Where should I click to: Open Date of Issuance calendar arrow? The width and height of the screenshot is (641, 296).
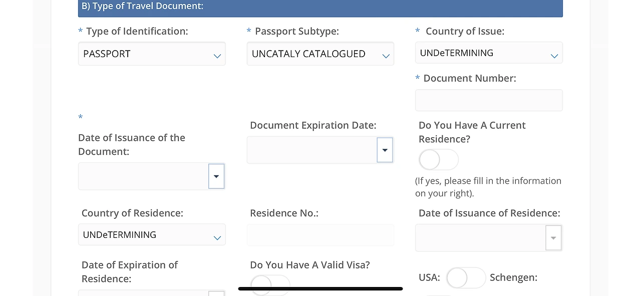216,176
